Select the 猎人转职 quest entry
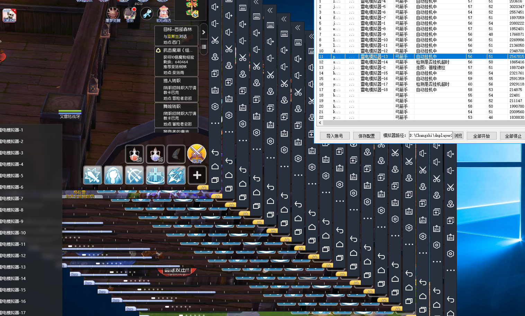 [x=176, y=89]
